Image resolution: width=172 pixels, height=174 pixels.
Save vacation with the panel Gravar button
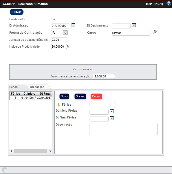tap(80, 96)
